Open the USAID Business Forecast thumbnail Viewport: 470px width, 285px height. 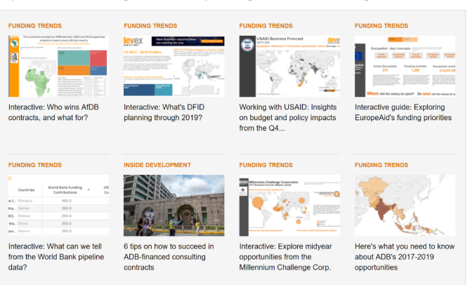click(289, 66)
